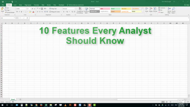The width and height of the screenshot is (190, 107).
Task: Apply the Good cell style
Action: tap(115, 9)
